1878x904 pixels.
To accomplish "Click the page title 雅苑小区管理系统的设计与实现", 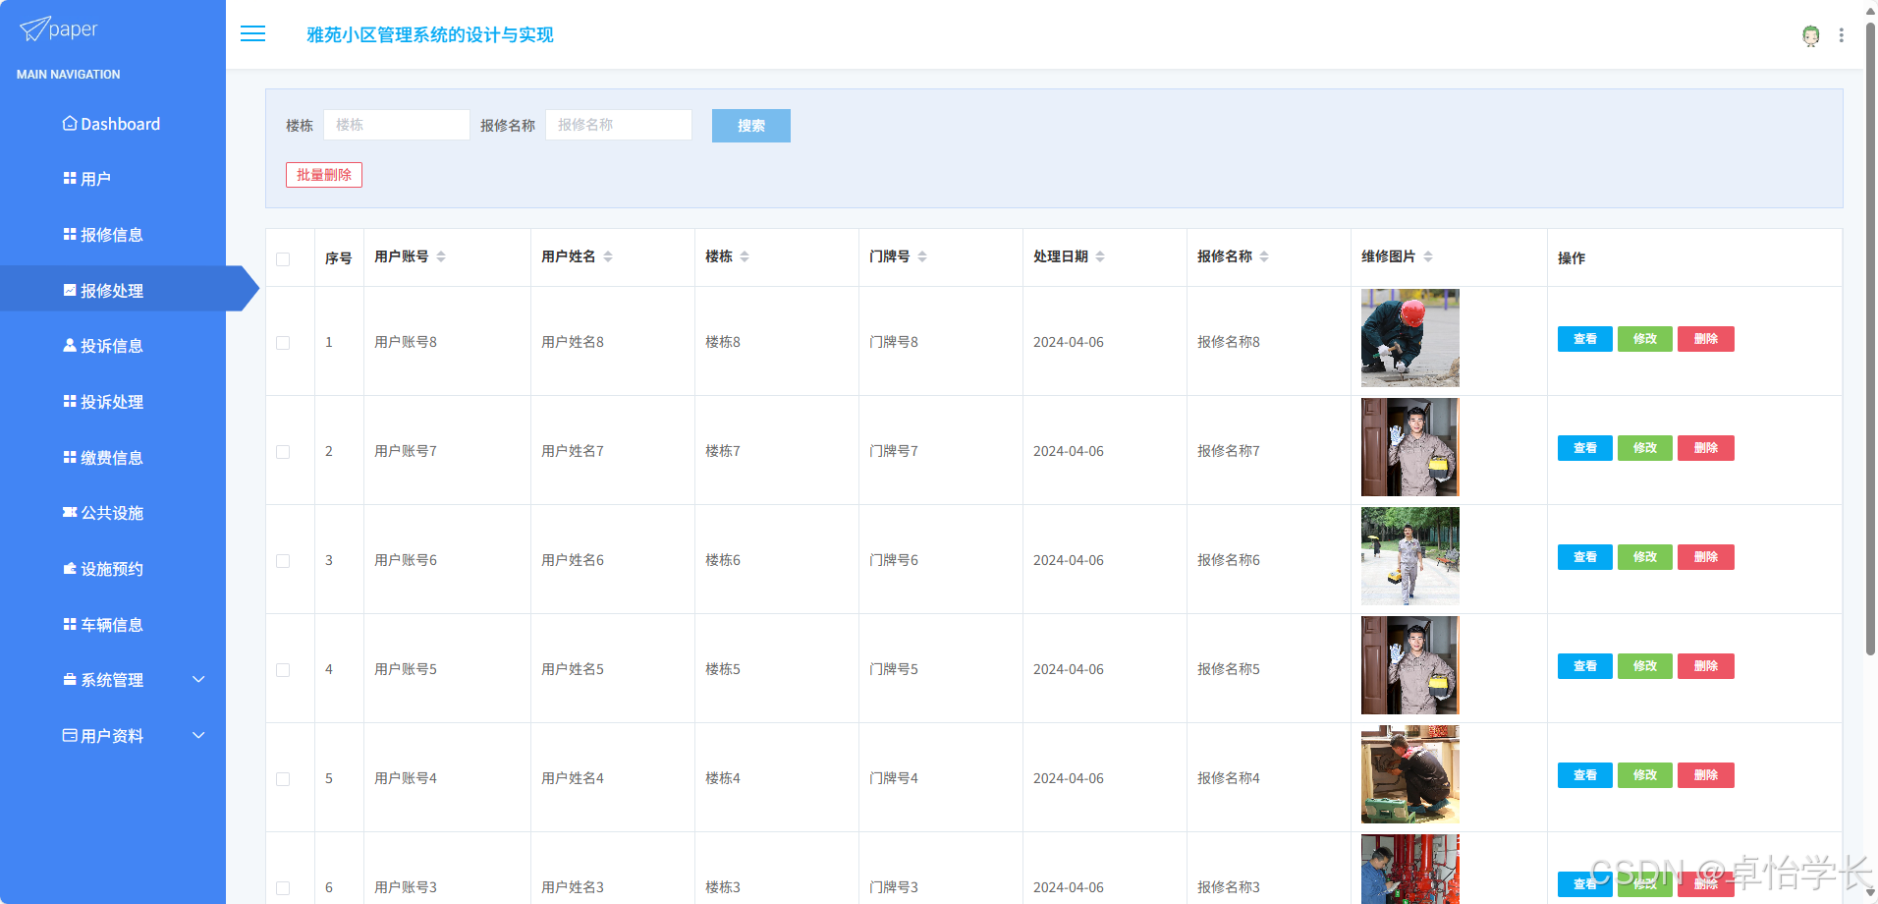I will tap(430, 35).
